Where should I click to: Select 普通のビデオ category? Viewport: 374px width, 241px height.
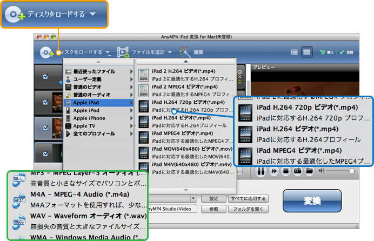click(99, 87)
